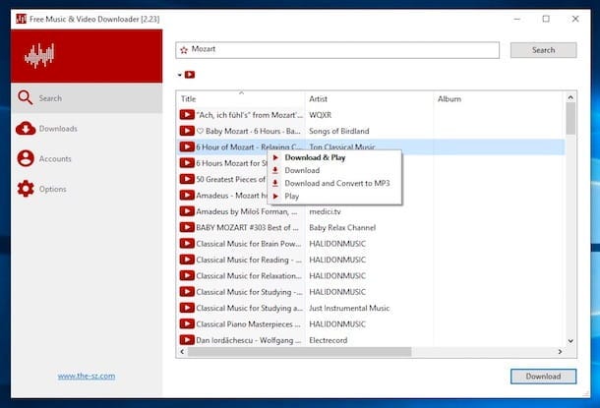The width and height of the screenshot is (600, 408).
Task: Click the Download button at bottom right
Action: pos(543,377)
